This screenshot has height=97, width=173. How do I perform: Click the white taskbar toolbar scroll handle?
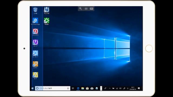pos(101,88)
